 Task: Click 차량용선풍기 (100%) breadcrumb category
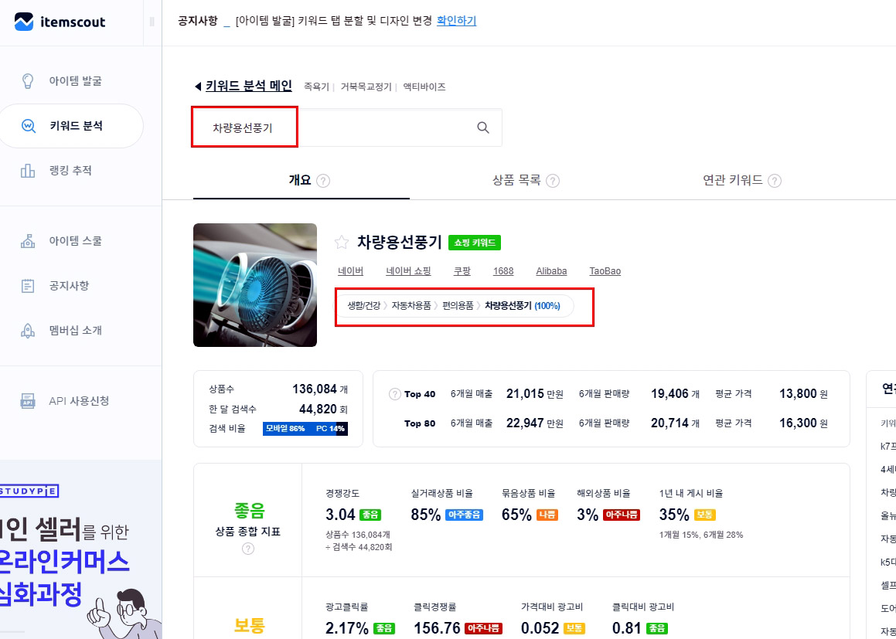(523, 305)
